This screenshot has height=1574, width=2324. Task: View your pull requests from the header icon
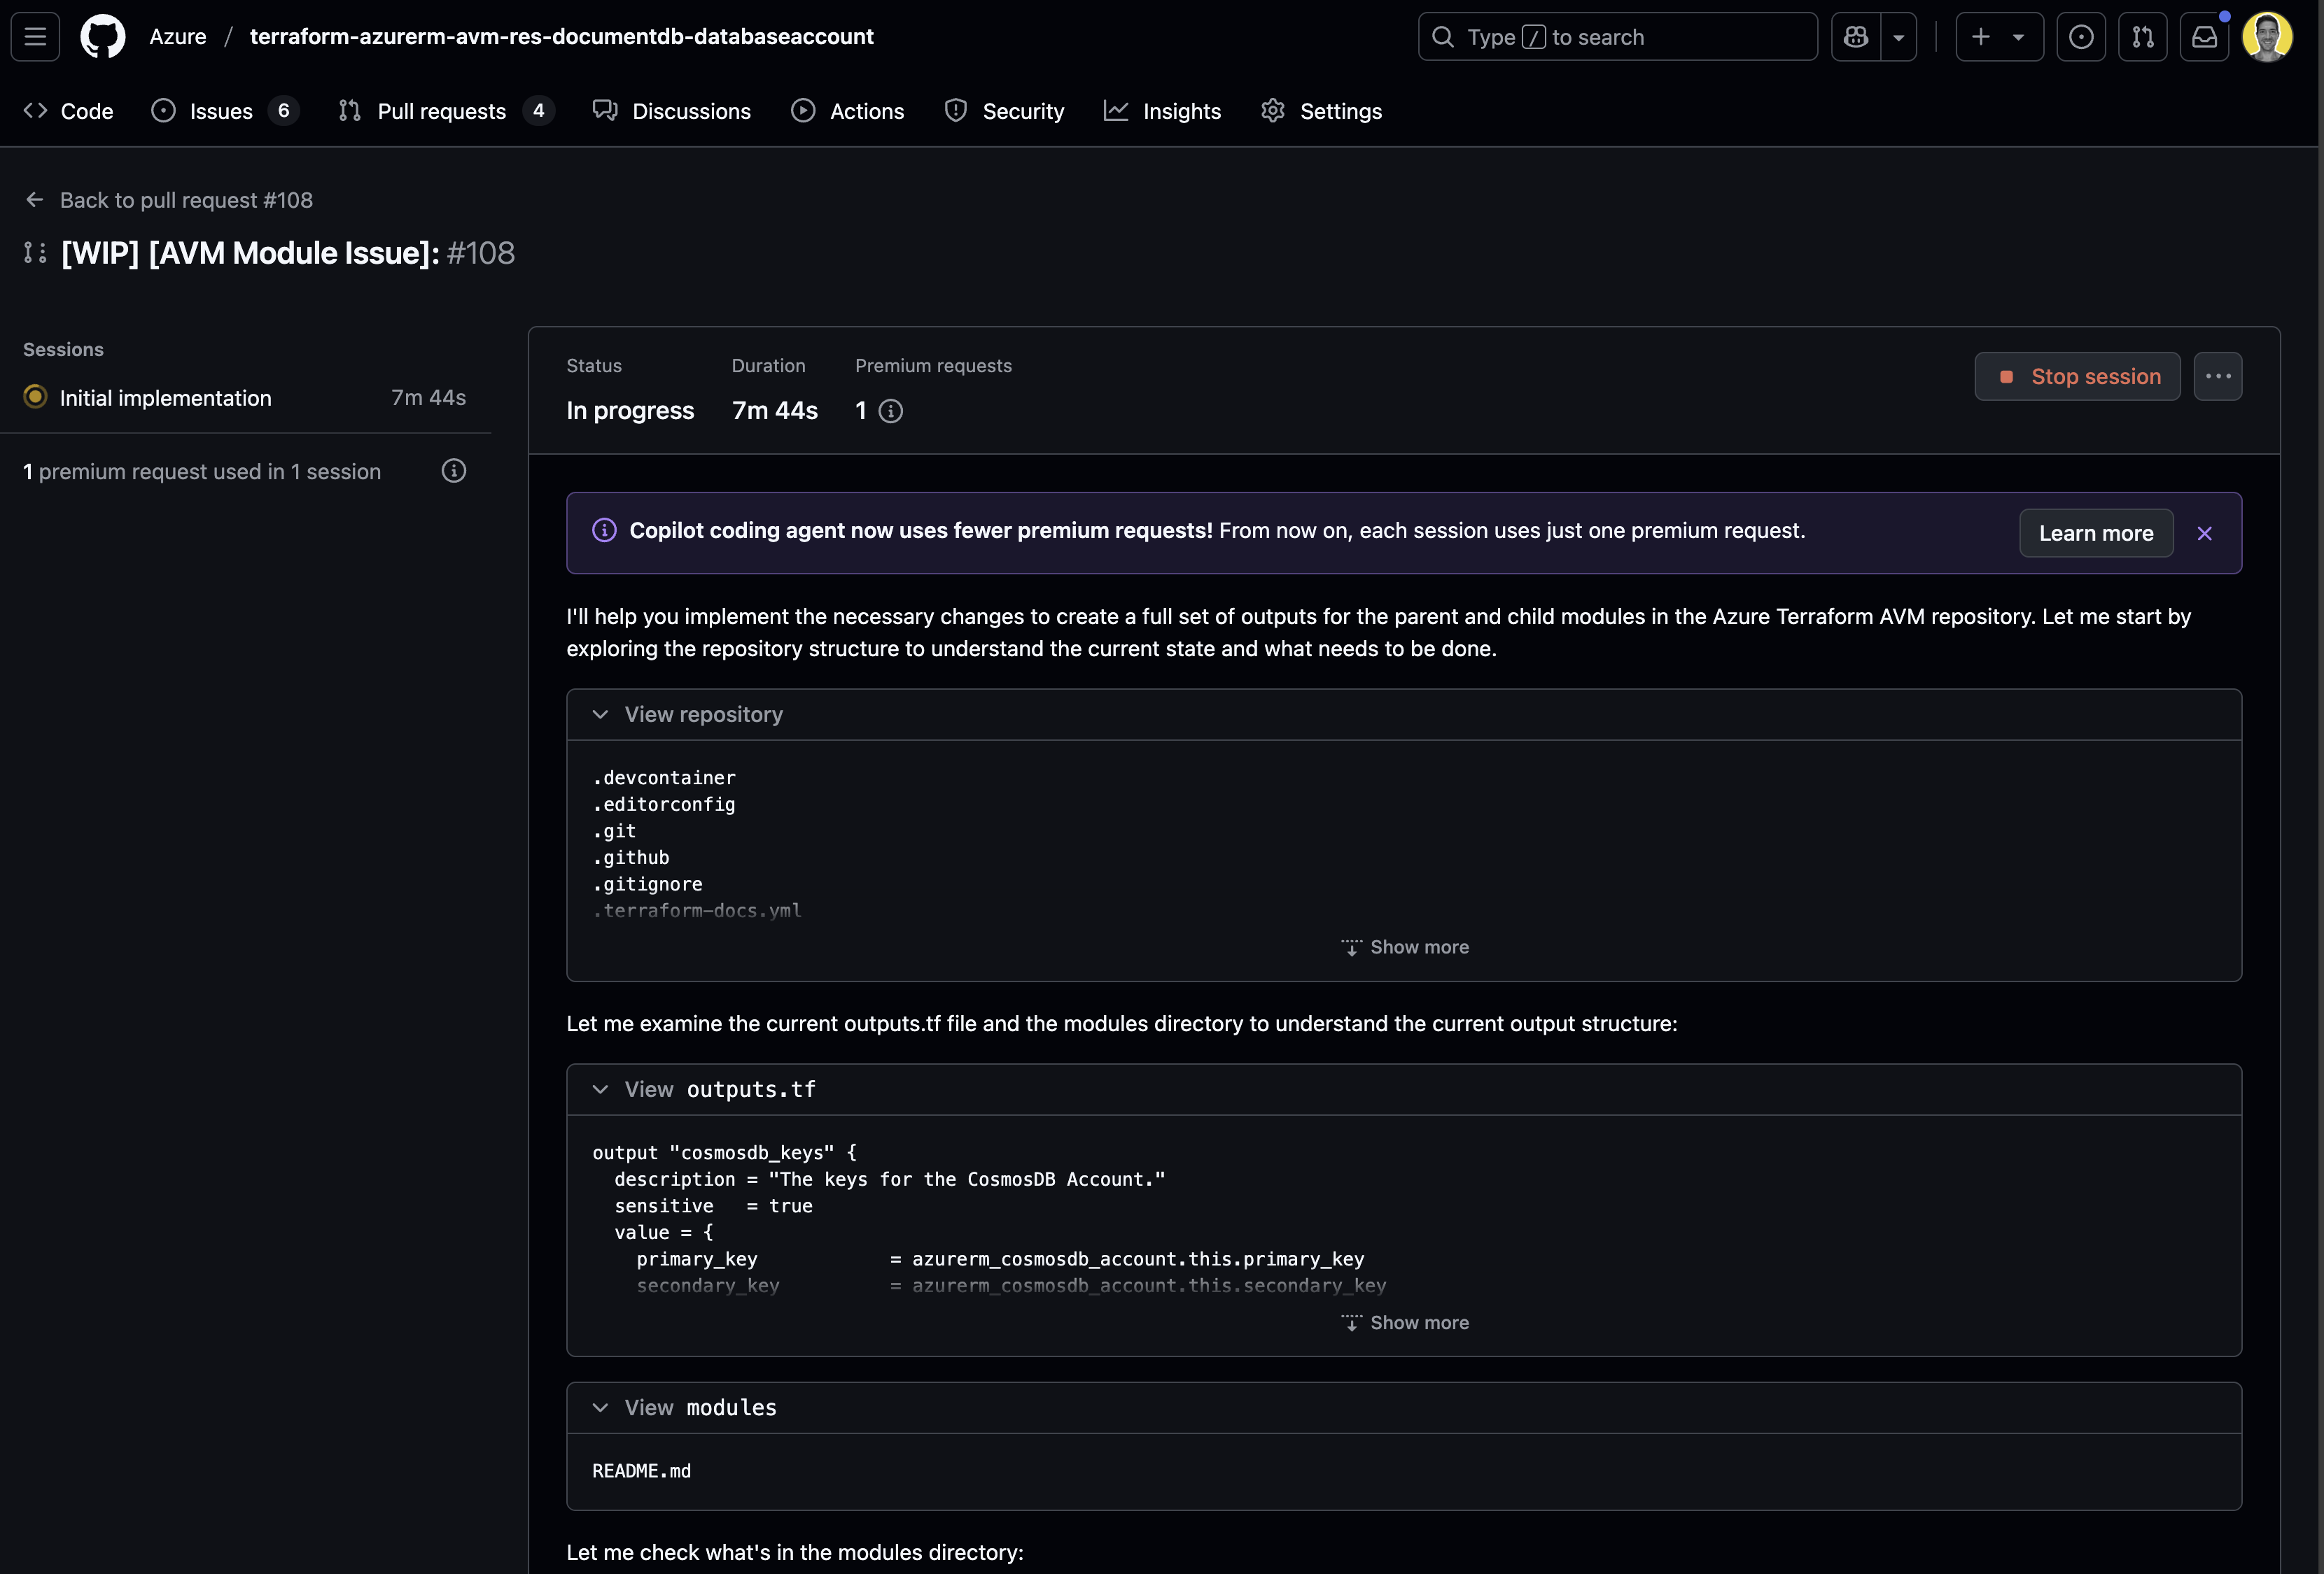click(2143, 36)
